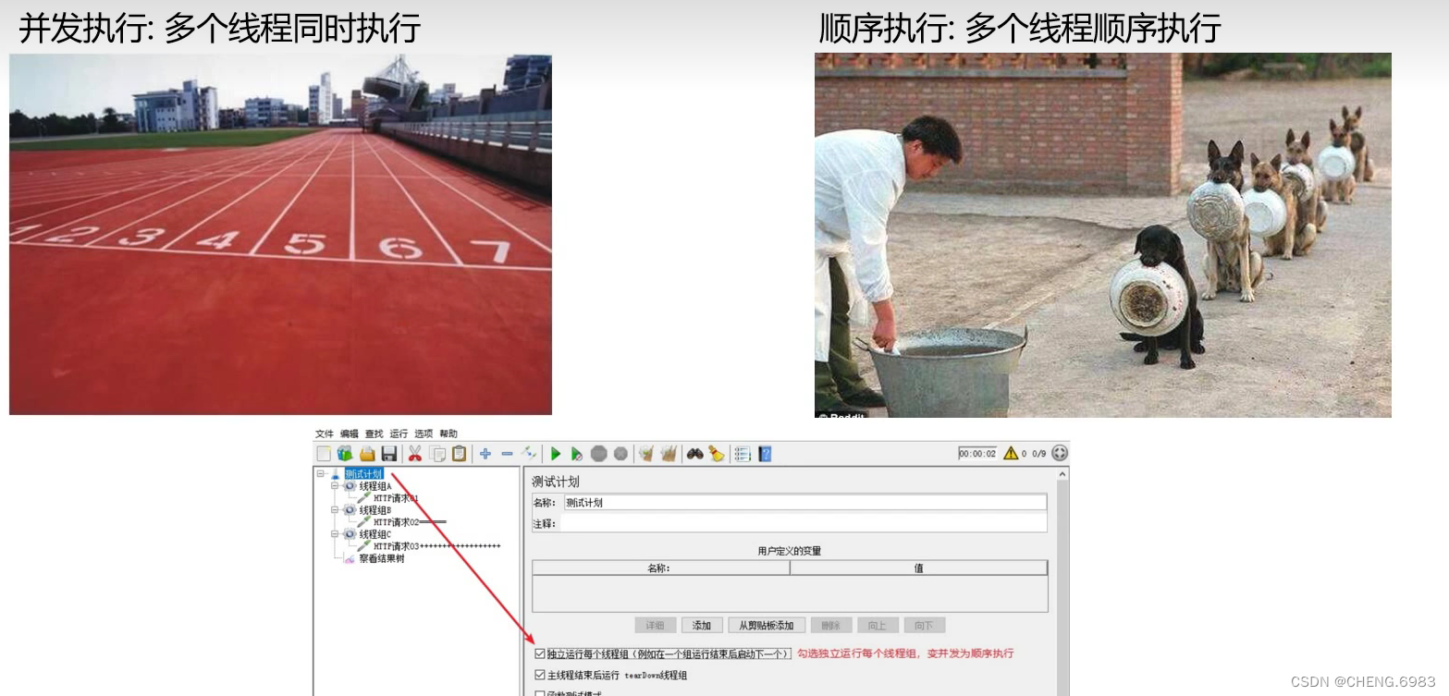Image resolution: width=1449 pixels, height=696 pixels.
Task: Select 线程组C in the tree
Action: (x=375, y=534)
